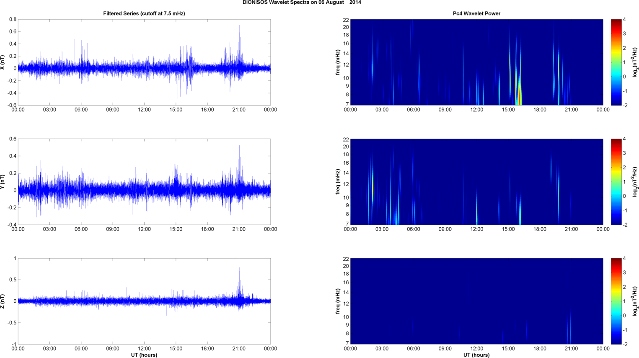This screenshot has width=639, height=358.
Task: Select the 'Pc4 Wavelet Power' column heading
Action: pyautogui.click(x=476, y=13)
